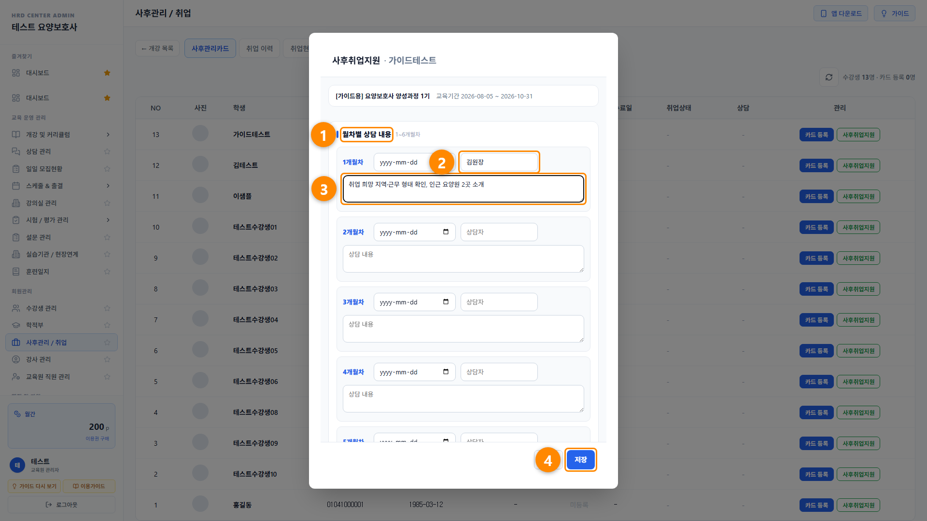Click the refresh icon above the table

tap(829, 77)
